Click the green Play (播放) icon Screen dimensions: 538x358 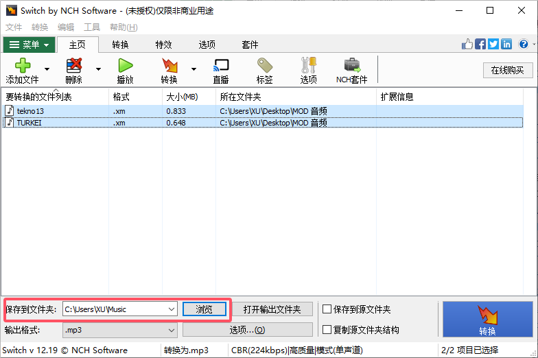(125, 65)
